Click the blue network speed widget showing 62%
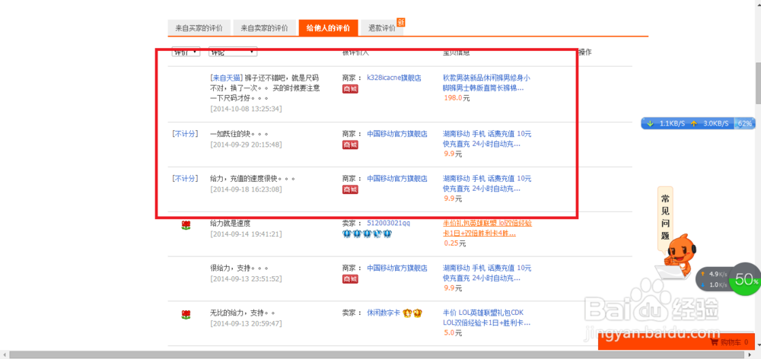The width and height of the screenshot is (761, 359). pyautogui.click(x=698, y=123)
